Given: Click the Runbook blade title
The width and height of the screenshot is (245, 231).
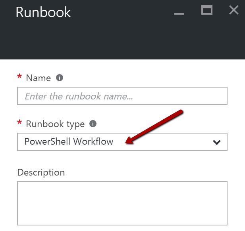Looking at the screenshot, I should [43, 12].
